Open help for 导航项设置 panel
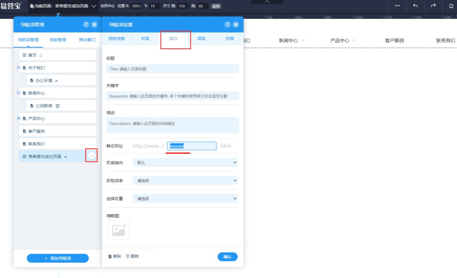Screen dimensions: 457x278 [227, 24]
